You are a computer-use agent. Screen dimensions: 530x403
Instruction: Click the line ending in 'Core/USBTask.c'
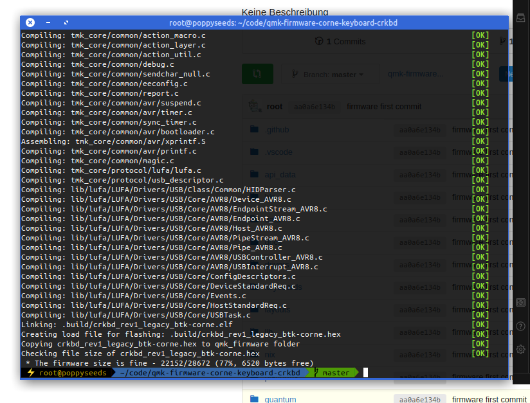click(136, 315)
